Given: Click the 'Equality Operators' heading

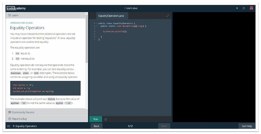Looking at the screenshot, I should pos(27,28).
